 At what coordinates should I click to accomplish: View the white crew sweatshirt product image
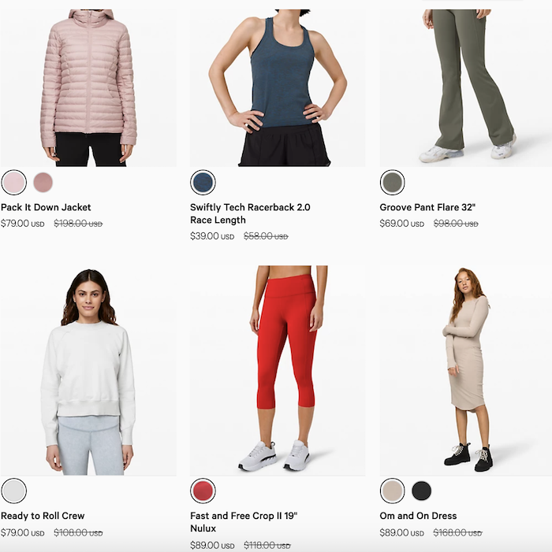click(88, 370)
